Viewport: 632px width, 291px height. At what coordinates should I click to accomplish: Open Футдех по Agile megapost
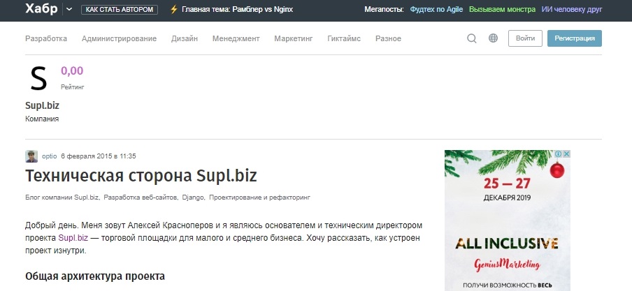436,10
